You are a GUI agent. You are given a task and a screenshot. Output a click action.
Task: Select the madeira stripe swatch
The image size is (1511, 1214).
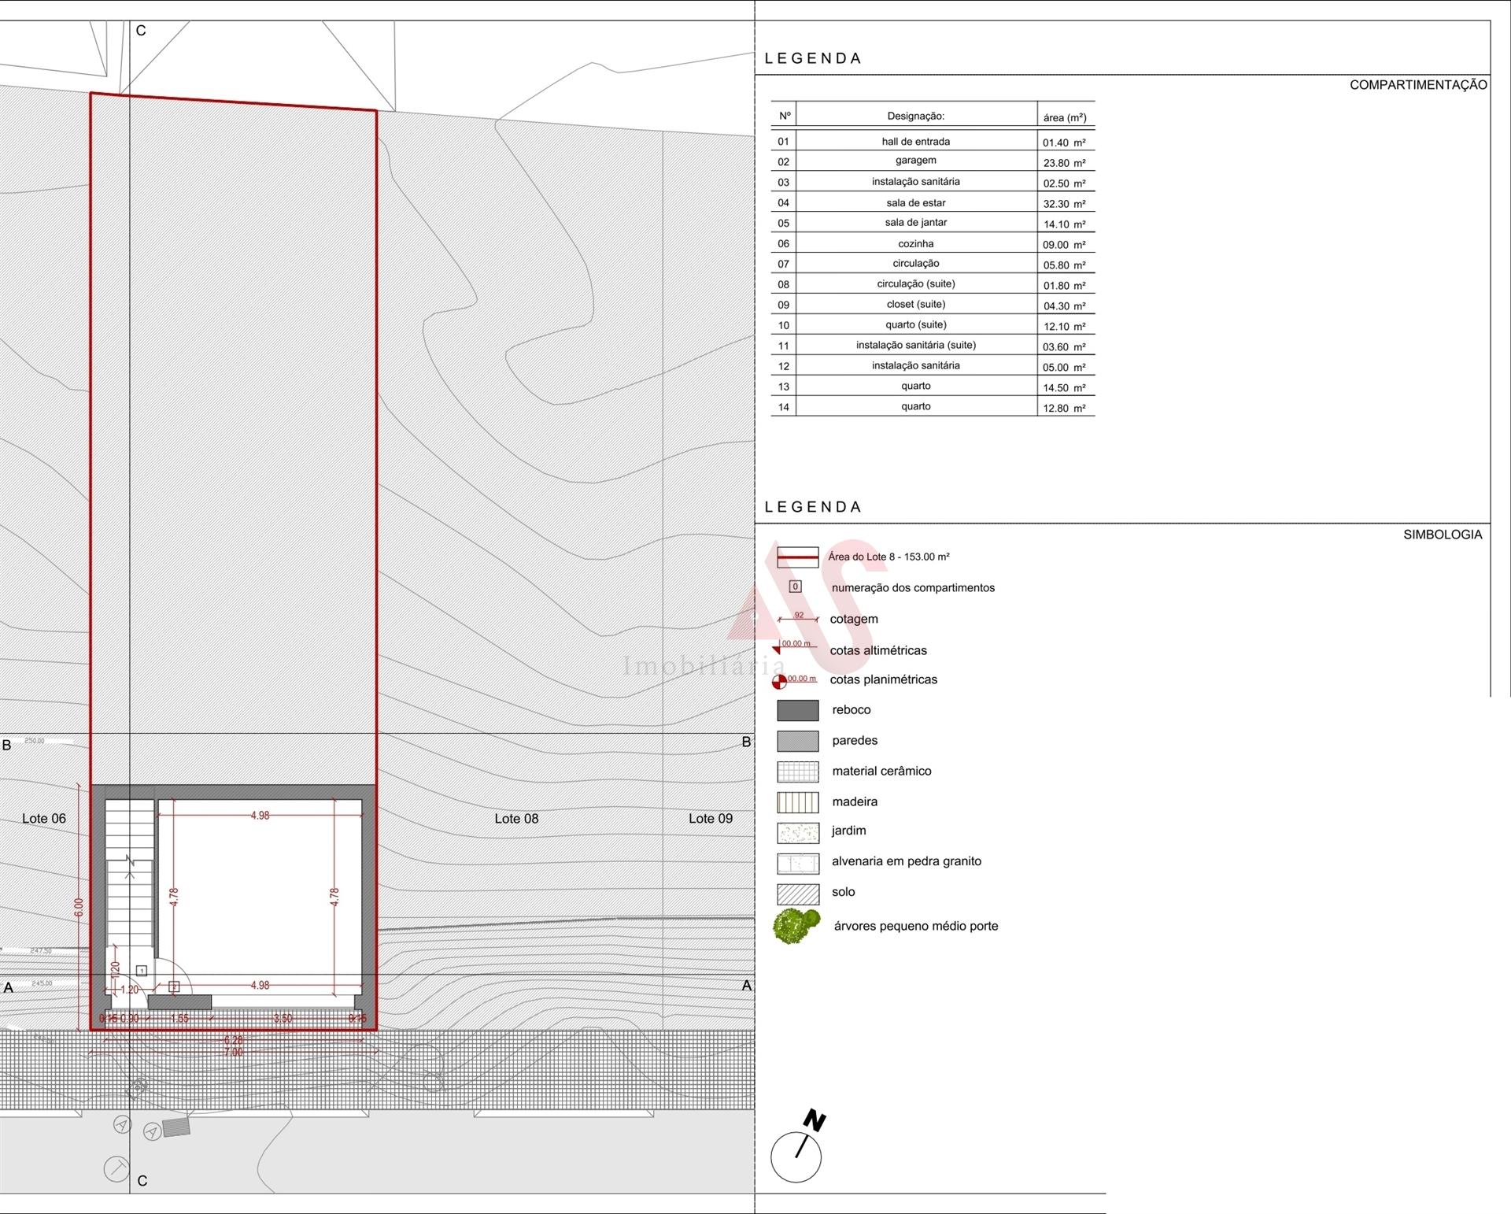tap(797, 802)
